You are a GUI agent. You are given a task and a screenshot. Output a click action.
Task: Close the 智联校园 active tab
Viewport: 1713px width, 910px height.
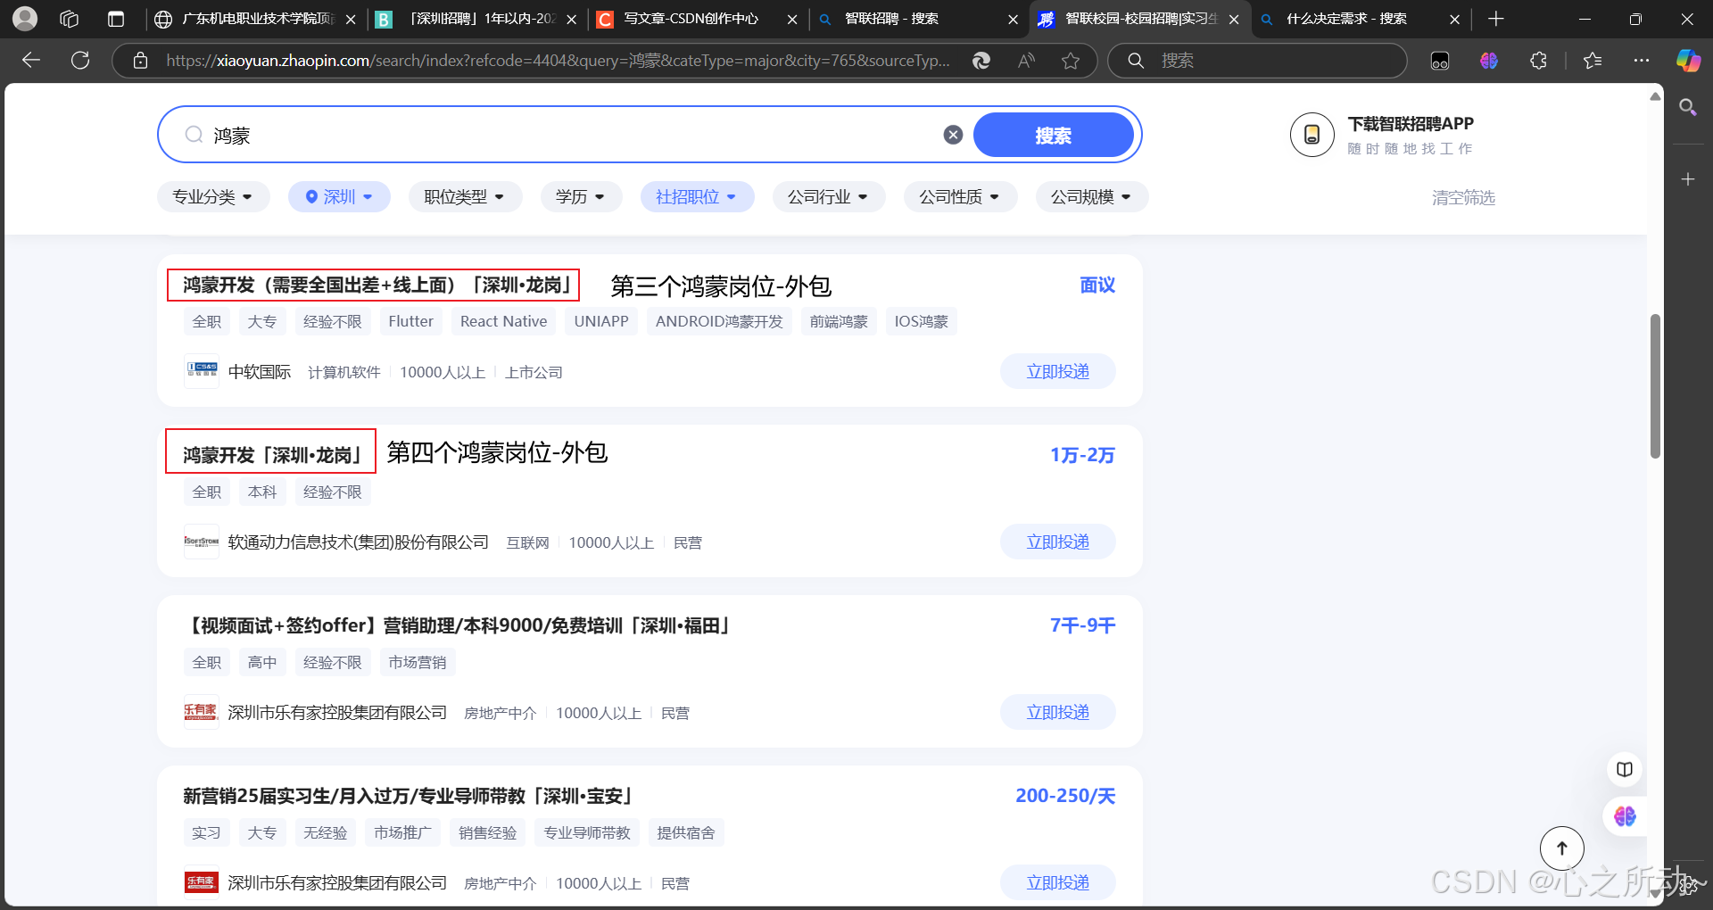pyautogui.click(x=1234, y=19)
